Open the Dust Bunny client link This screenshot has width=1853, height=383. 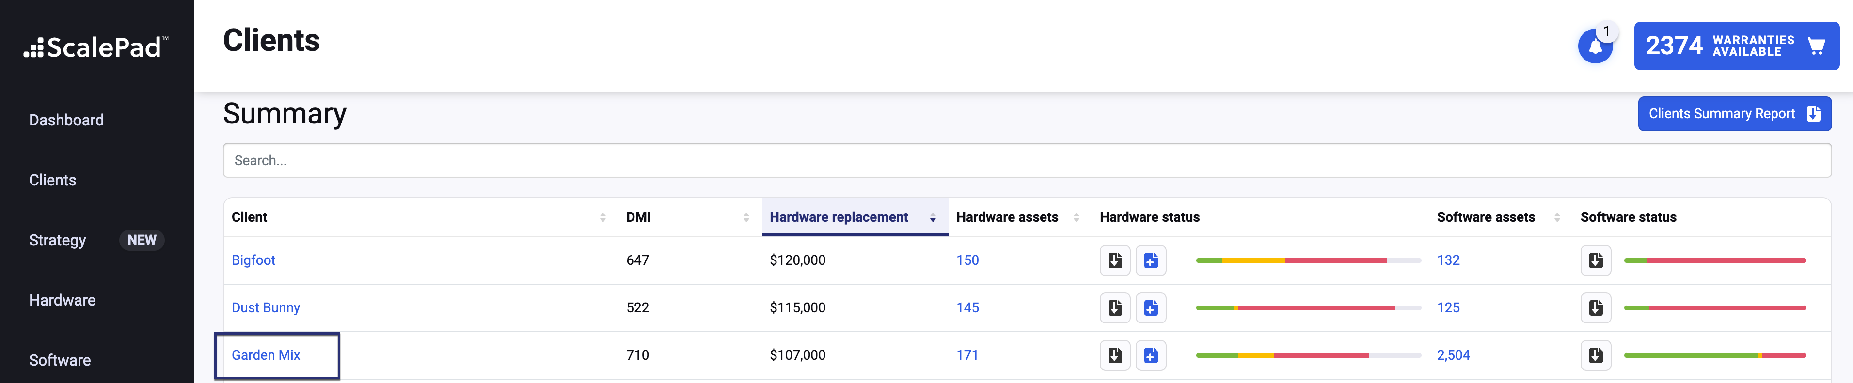click(266, 307)
